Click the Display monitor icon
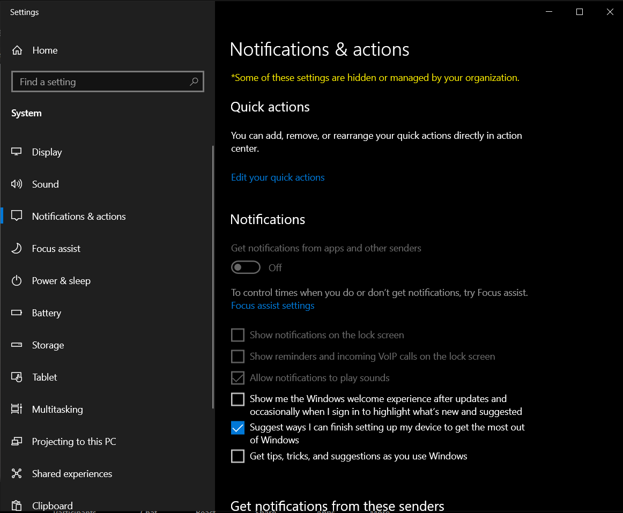This screenshot has height=513, width=623. tap(16, 152)
